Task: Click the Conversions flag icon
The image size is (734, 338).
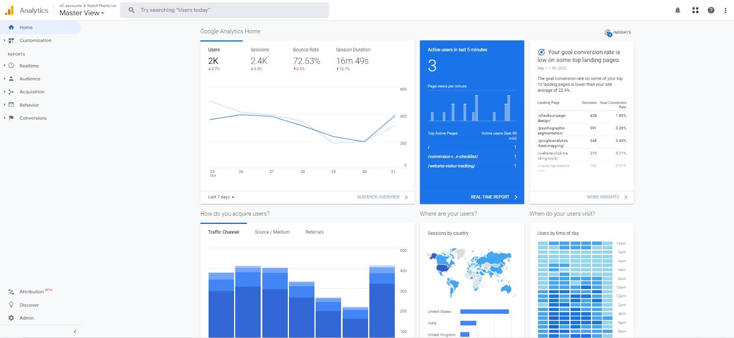Action: point(11,118)
